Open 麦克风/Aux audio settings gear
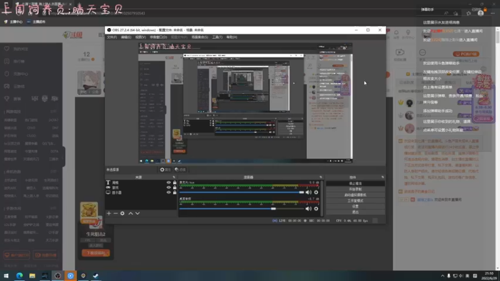The height and width of the screenshot is (281, 500). (316, 192)
